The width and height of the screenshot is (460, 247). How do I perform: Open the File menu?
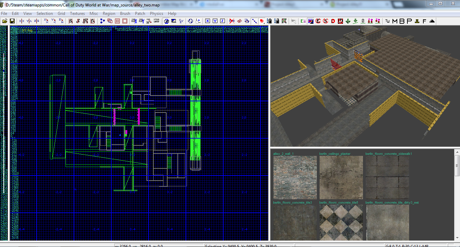click(x=4, y=14)
